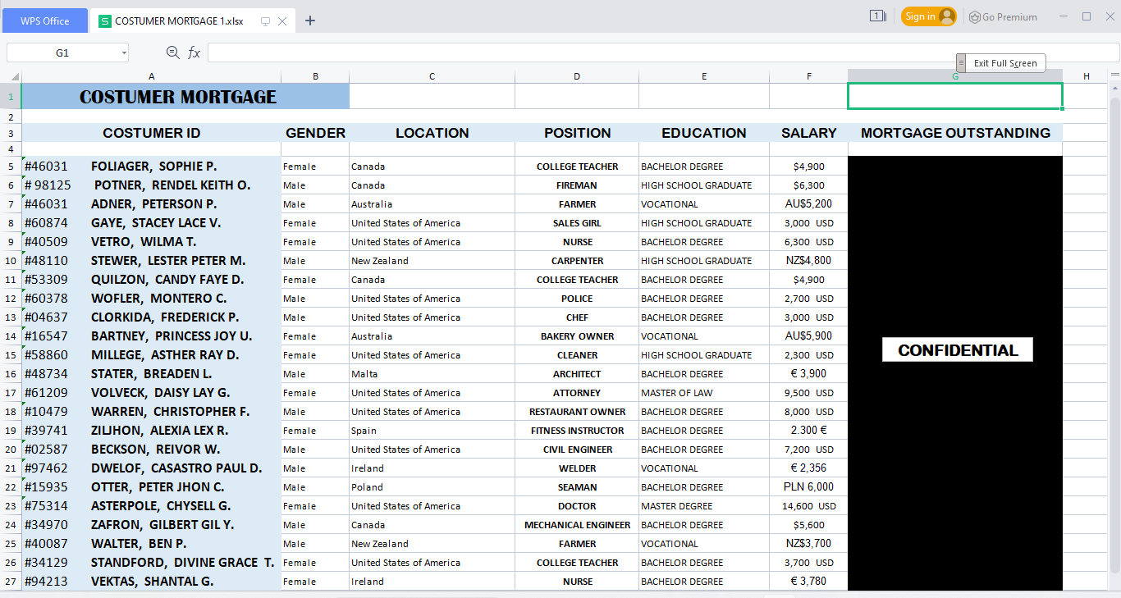The height and width of the screenshot is (598, 1121).
Task: Open the insert function fx icon
Action: tap(194, 52)
